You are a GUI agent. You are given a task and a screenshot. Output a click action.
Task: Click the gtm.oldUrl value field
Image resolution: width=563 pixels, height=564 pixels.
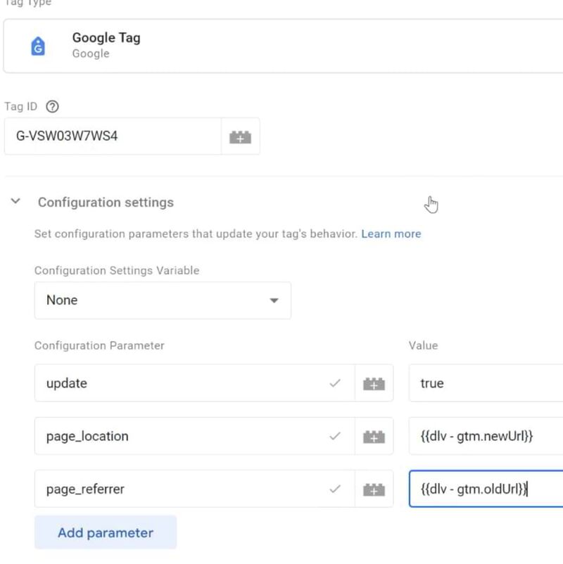point(486,489)
